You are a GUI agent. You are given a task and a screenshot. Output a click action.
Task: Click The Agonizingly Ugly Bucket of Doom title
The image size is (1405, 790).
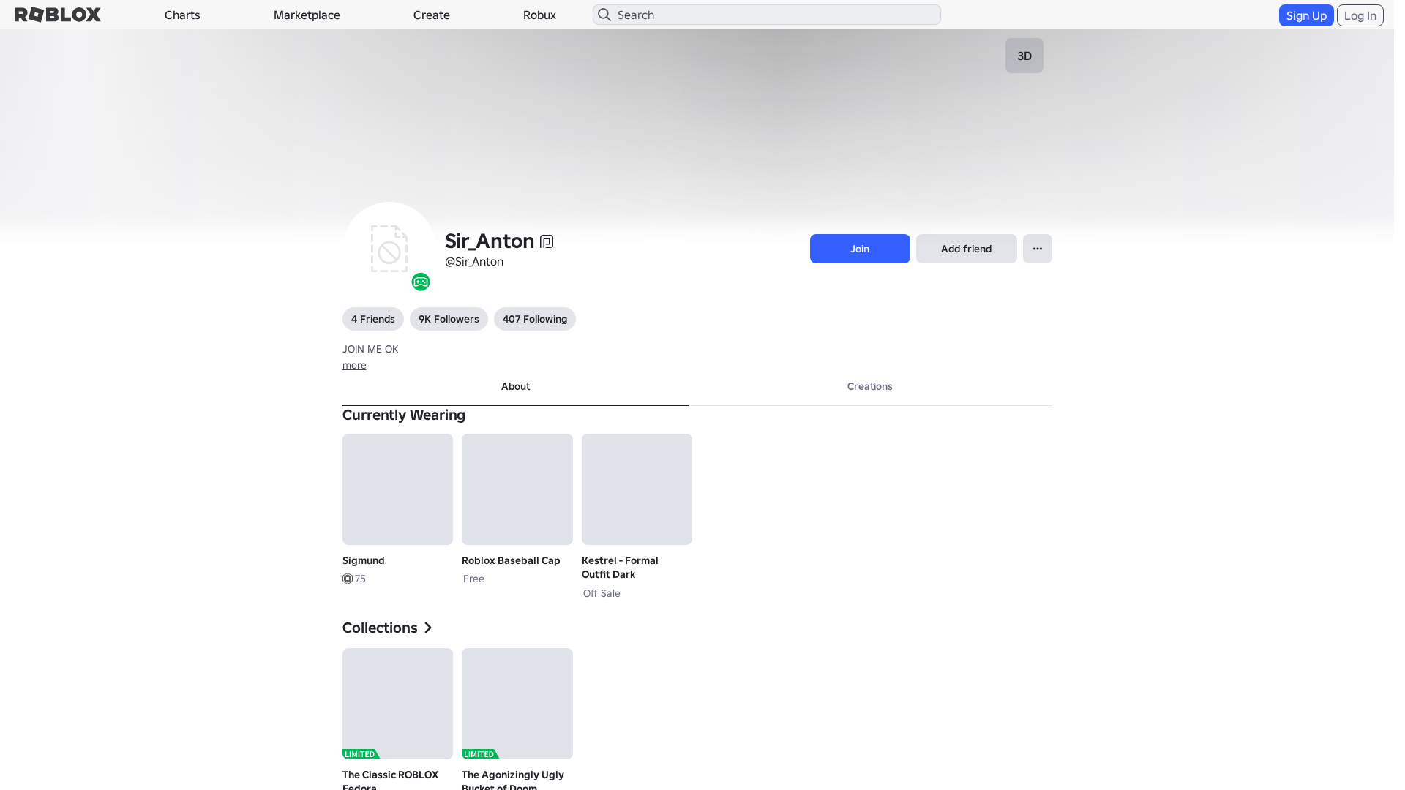click(x=513, y=780)
